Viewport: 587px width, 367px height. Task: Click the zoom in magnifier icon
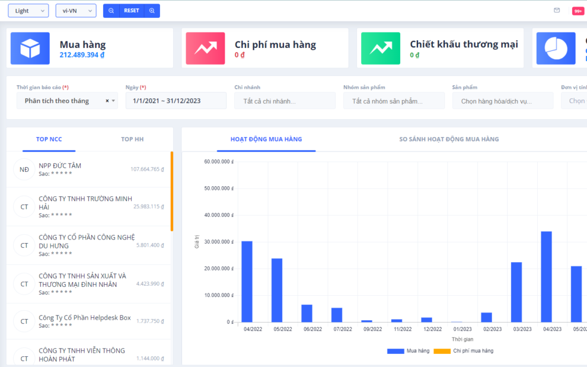(x=152, y=11)
